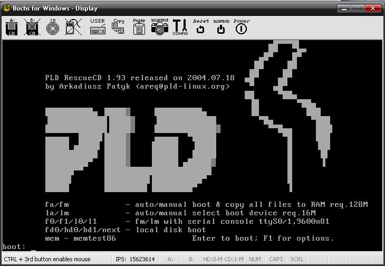This screenshot has height=266, width=385.
Task: Minimize the Bochs window
Action: [x=344, y=8]
